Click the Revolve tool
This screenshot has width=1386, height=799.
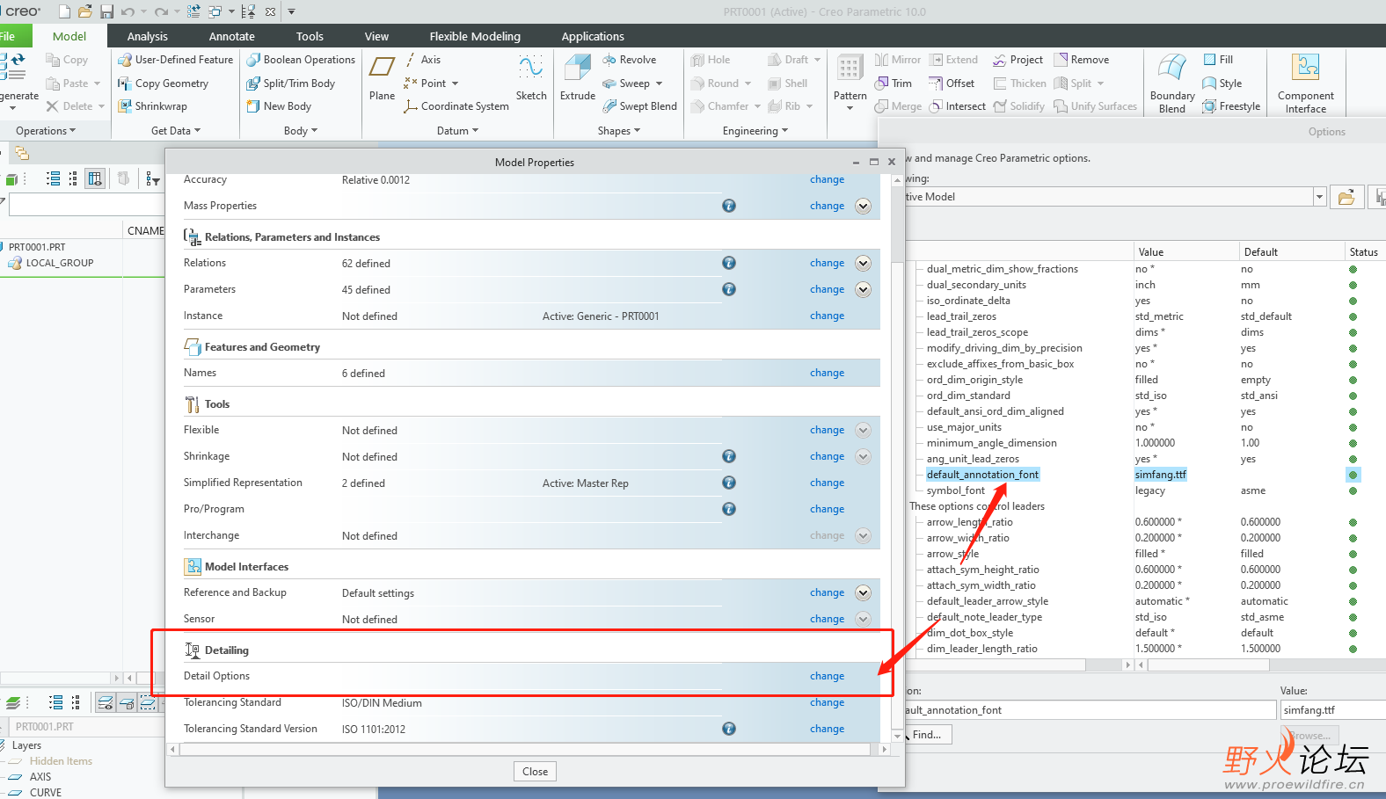630,60
